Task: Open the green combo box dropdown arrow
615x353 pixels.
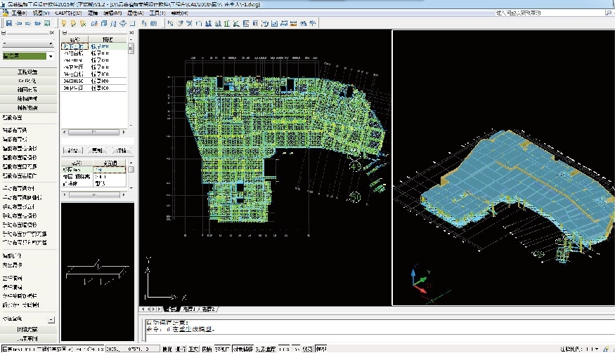Action: [x=51, y=56]
